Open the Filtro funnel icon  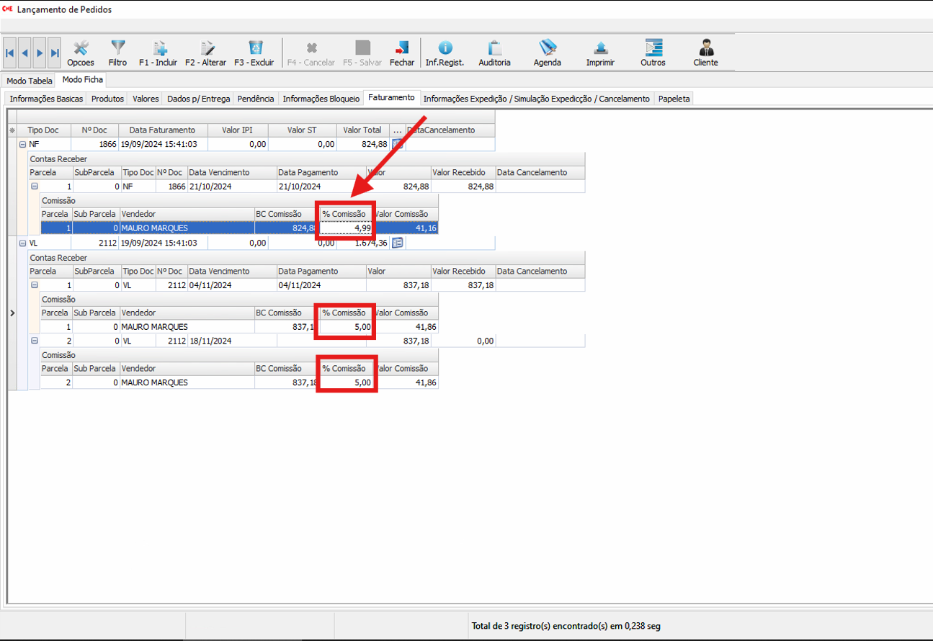[117, 49]
